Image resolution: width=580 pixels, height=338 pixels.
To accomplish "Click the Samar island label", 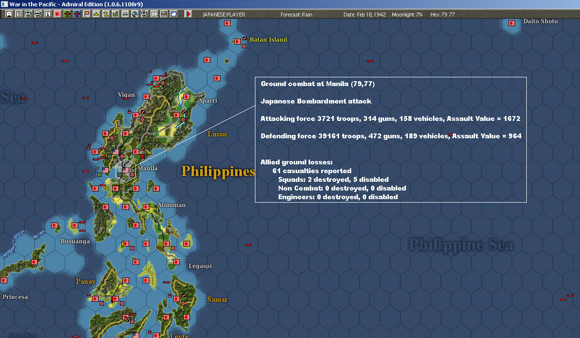I will pos(217,299).
